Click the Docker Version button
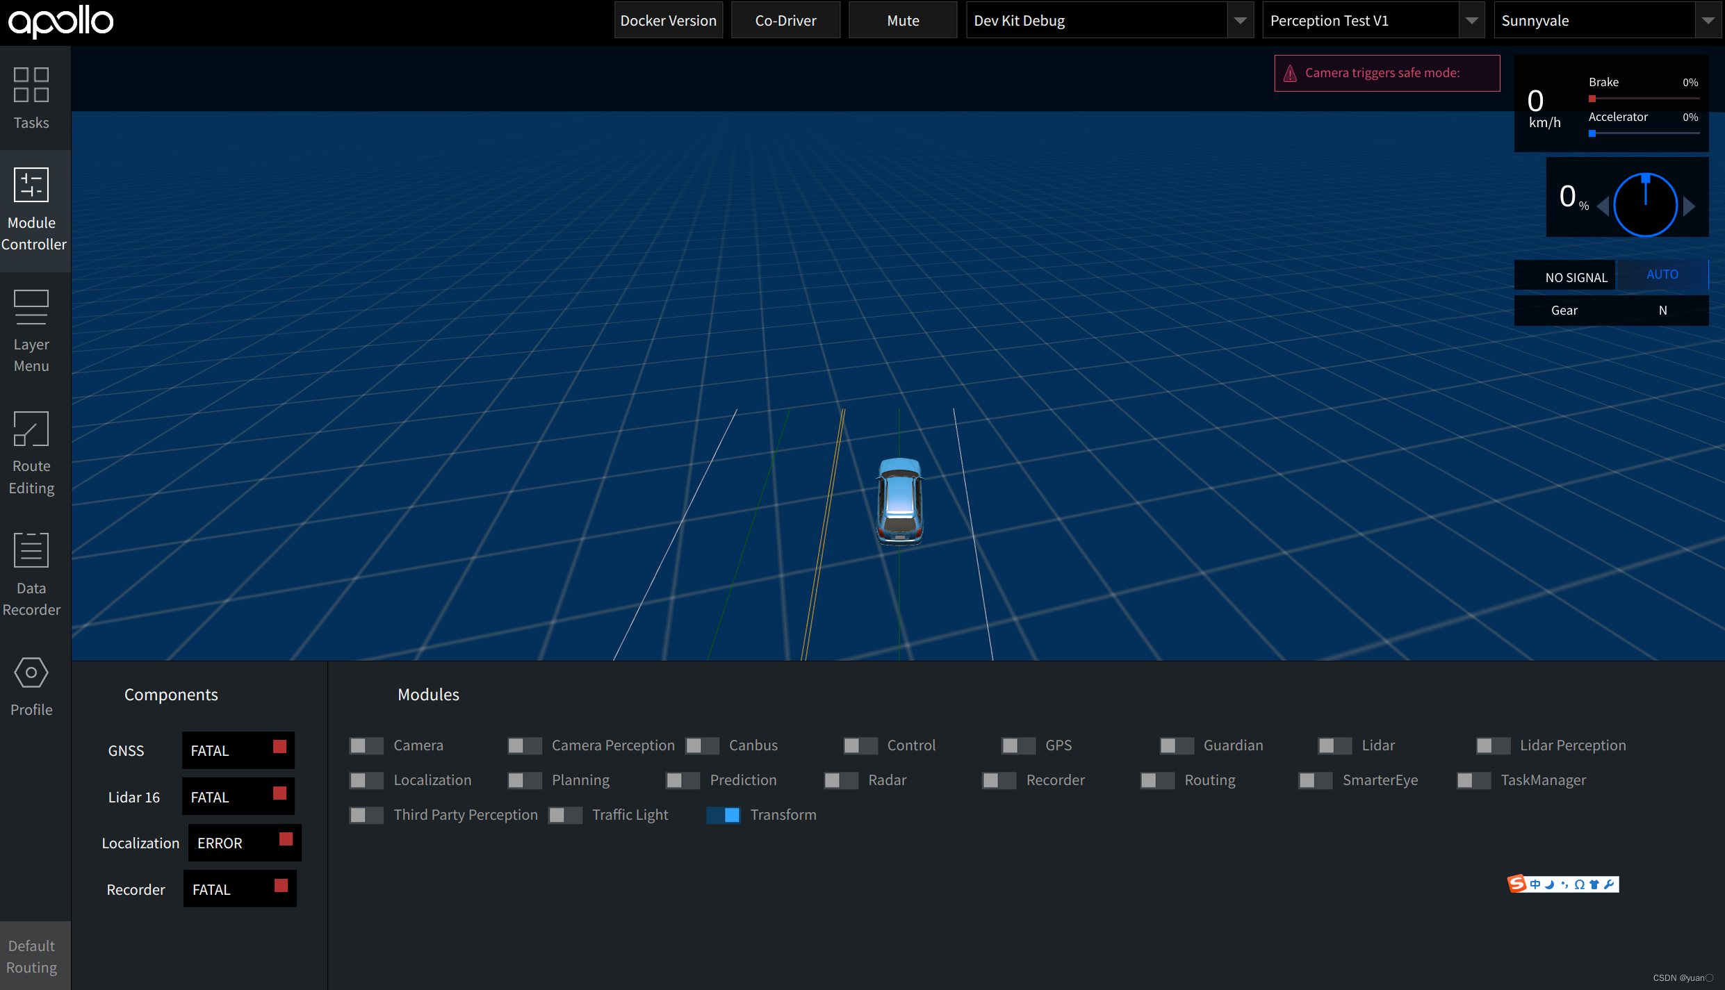The image size is (1725, 990). click(x=668, y=21)
